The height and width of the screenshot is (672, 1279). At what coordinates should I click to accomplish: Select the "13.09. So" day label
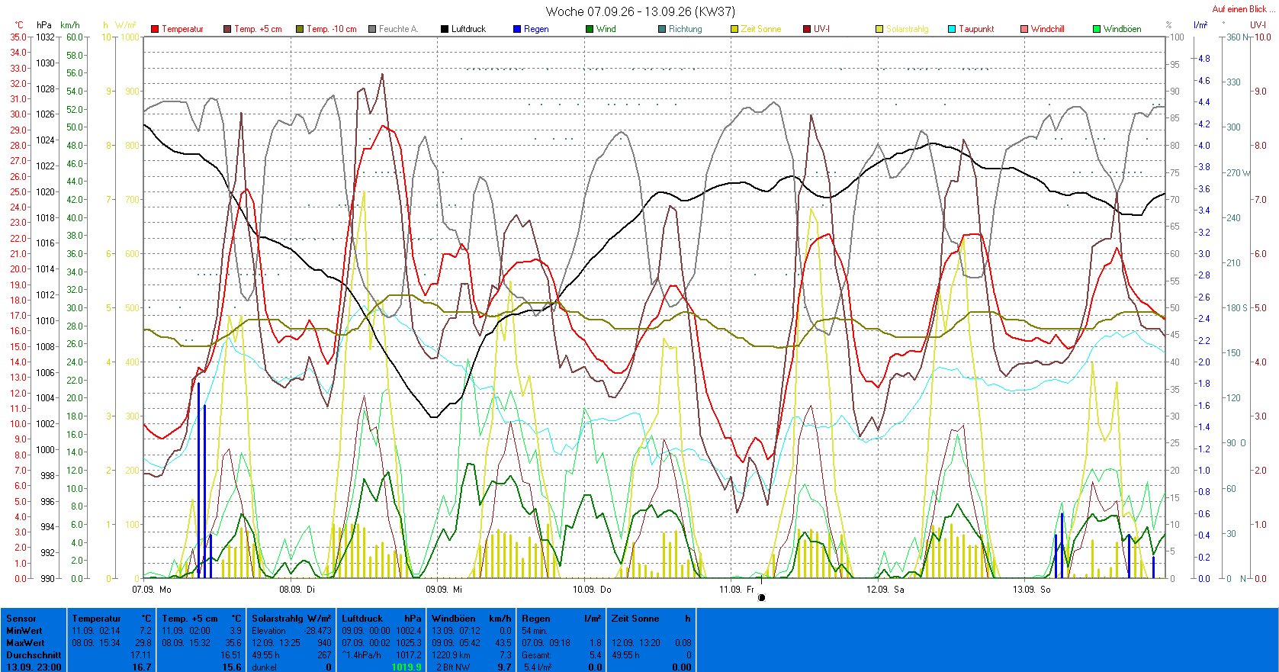pyautogui.click(x=1032, y=589)
